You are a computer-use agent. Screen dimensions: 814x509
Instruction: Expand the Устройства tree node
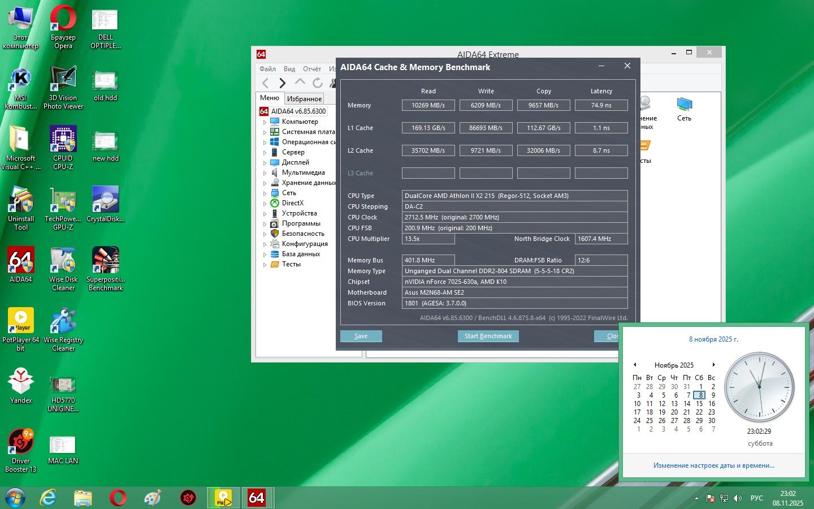click(265, 213)
